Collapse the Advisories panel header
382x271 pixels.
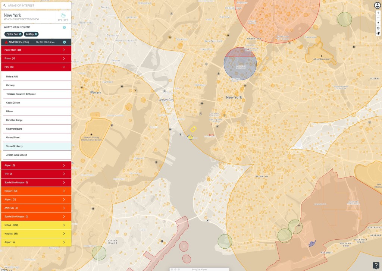tap(64, 42)
